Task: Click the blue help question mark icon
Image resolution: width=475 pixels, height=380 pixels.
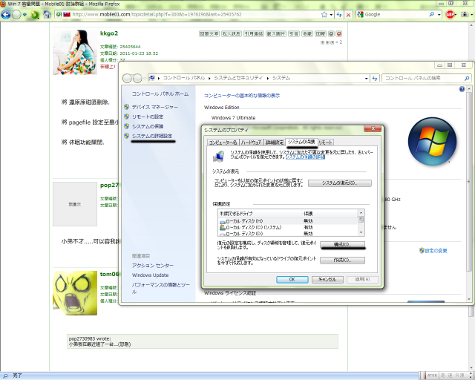Action: click(462, 89)
